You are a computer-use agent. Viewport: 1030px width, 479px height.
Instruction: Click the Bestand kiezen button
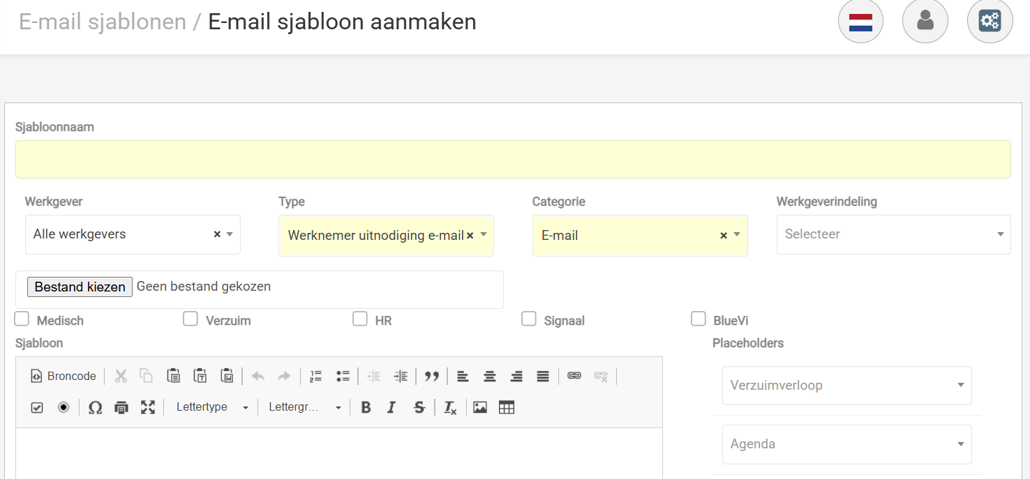(x=80, y=287)
